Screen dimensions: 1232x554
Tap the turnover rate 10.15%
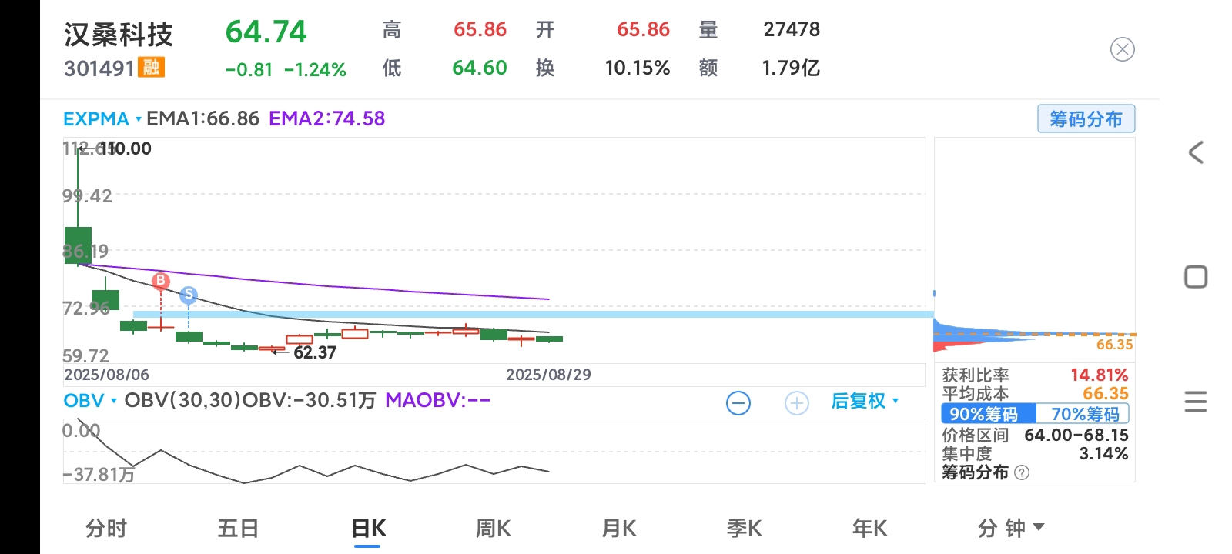tap(638, 68)
